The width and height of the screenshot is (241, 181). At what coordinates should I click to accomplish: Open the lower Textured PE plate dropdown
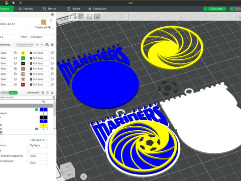[37, 140]
